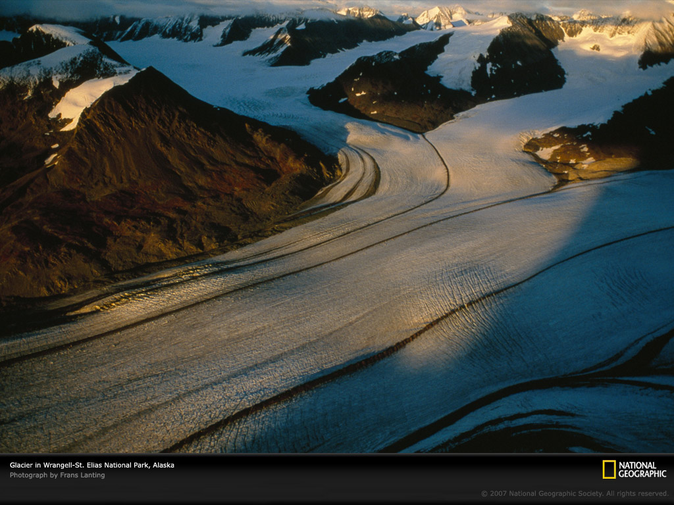674x505 pixels.
Task: Click the credit "Photograph by Frans Lanting"
Action: (57, 475)
